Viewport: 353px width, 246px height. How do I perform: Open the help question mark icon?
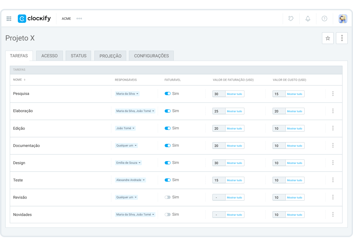pyautogui.click(x=324, y=19)
